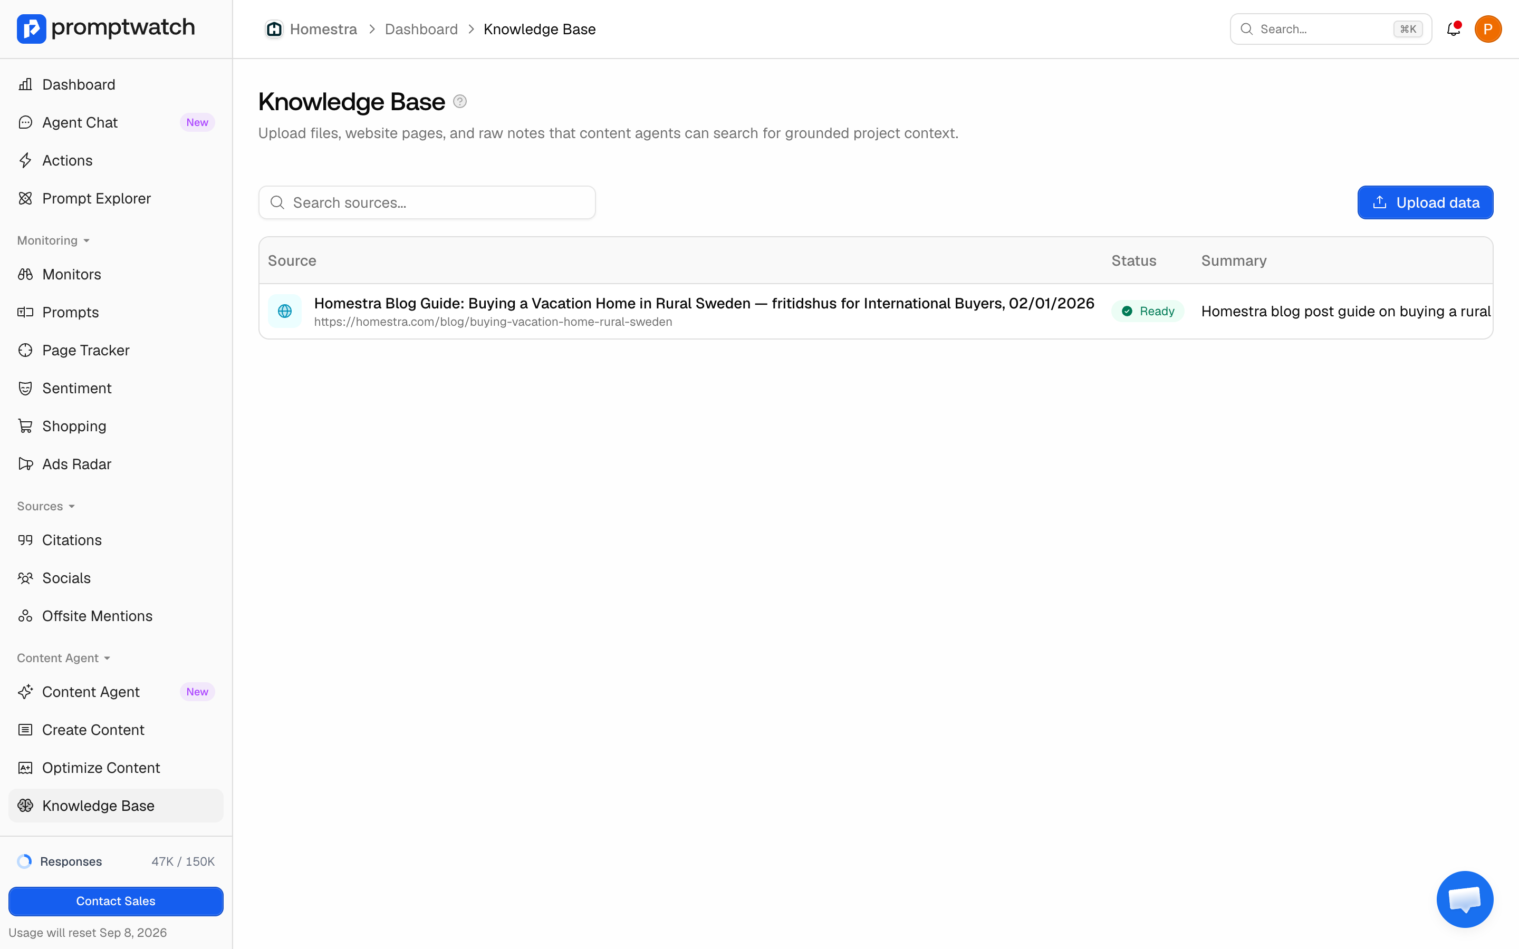This screenshot has width=1519, height=949.
Task: Open Agent Chat in sidebar
Action: coord(116,122)
